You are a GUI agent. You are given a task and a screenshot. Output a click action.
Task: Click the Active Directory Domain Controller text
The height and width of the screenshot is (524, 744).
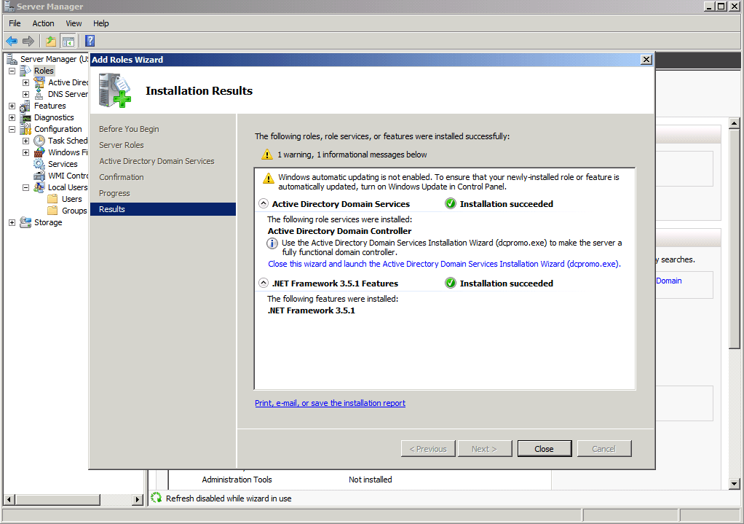340,231
